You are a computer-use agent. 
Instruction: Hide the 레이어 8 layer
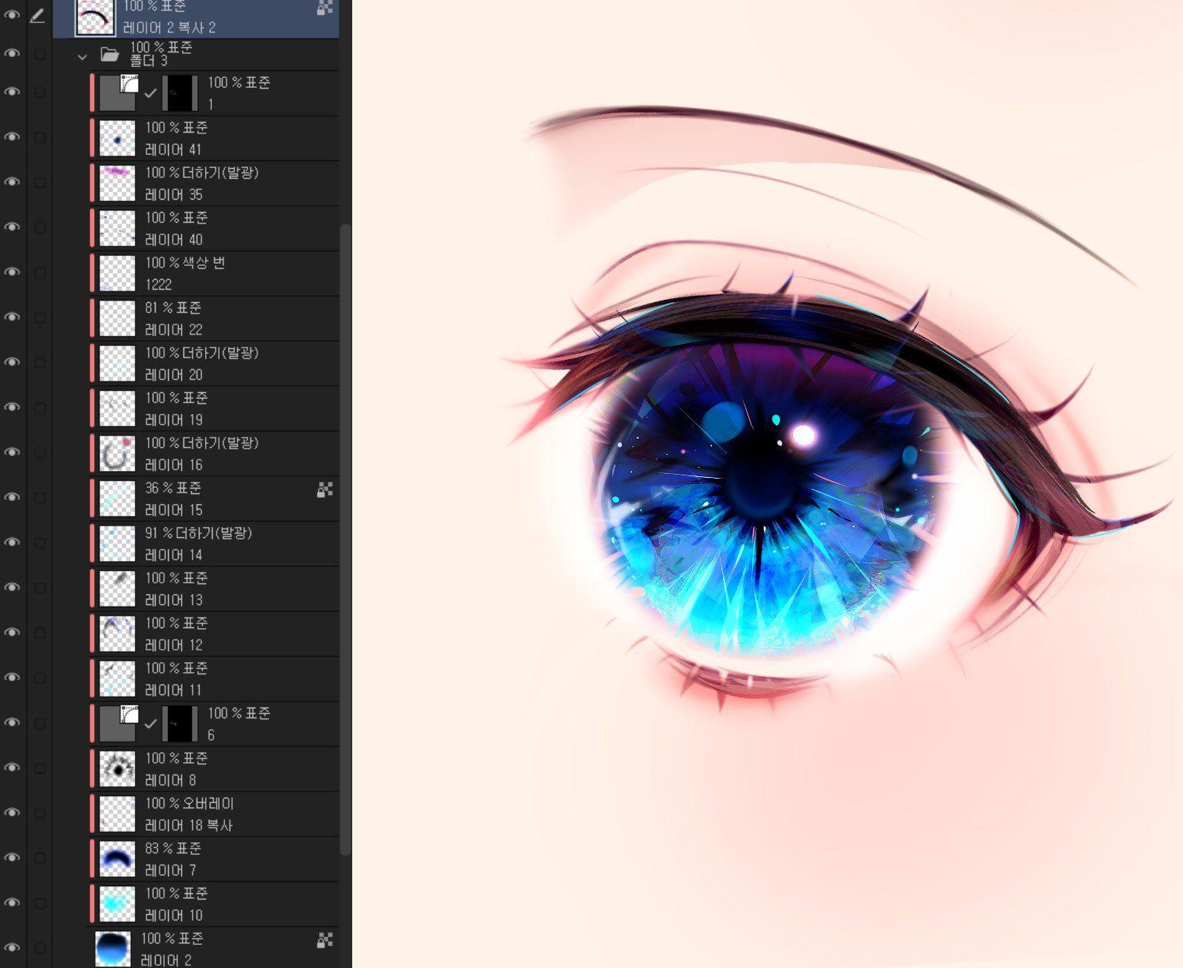(x=12, y=768)
